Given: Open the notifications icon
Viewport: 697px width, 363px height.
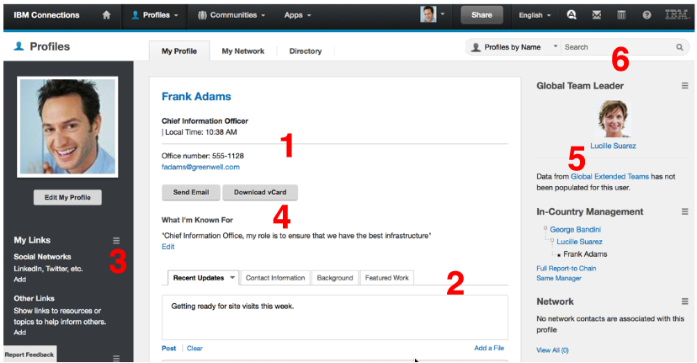Looking at the screenshot, I should (x=572, y=15).
